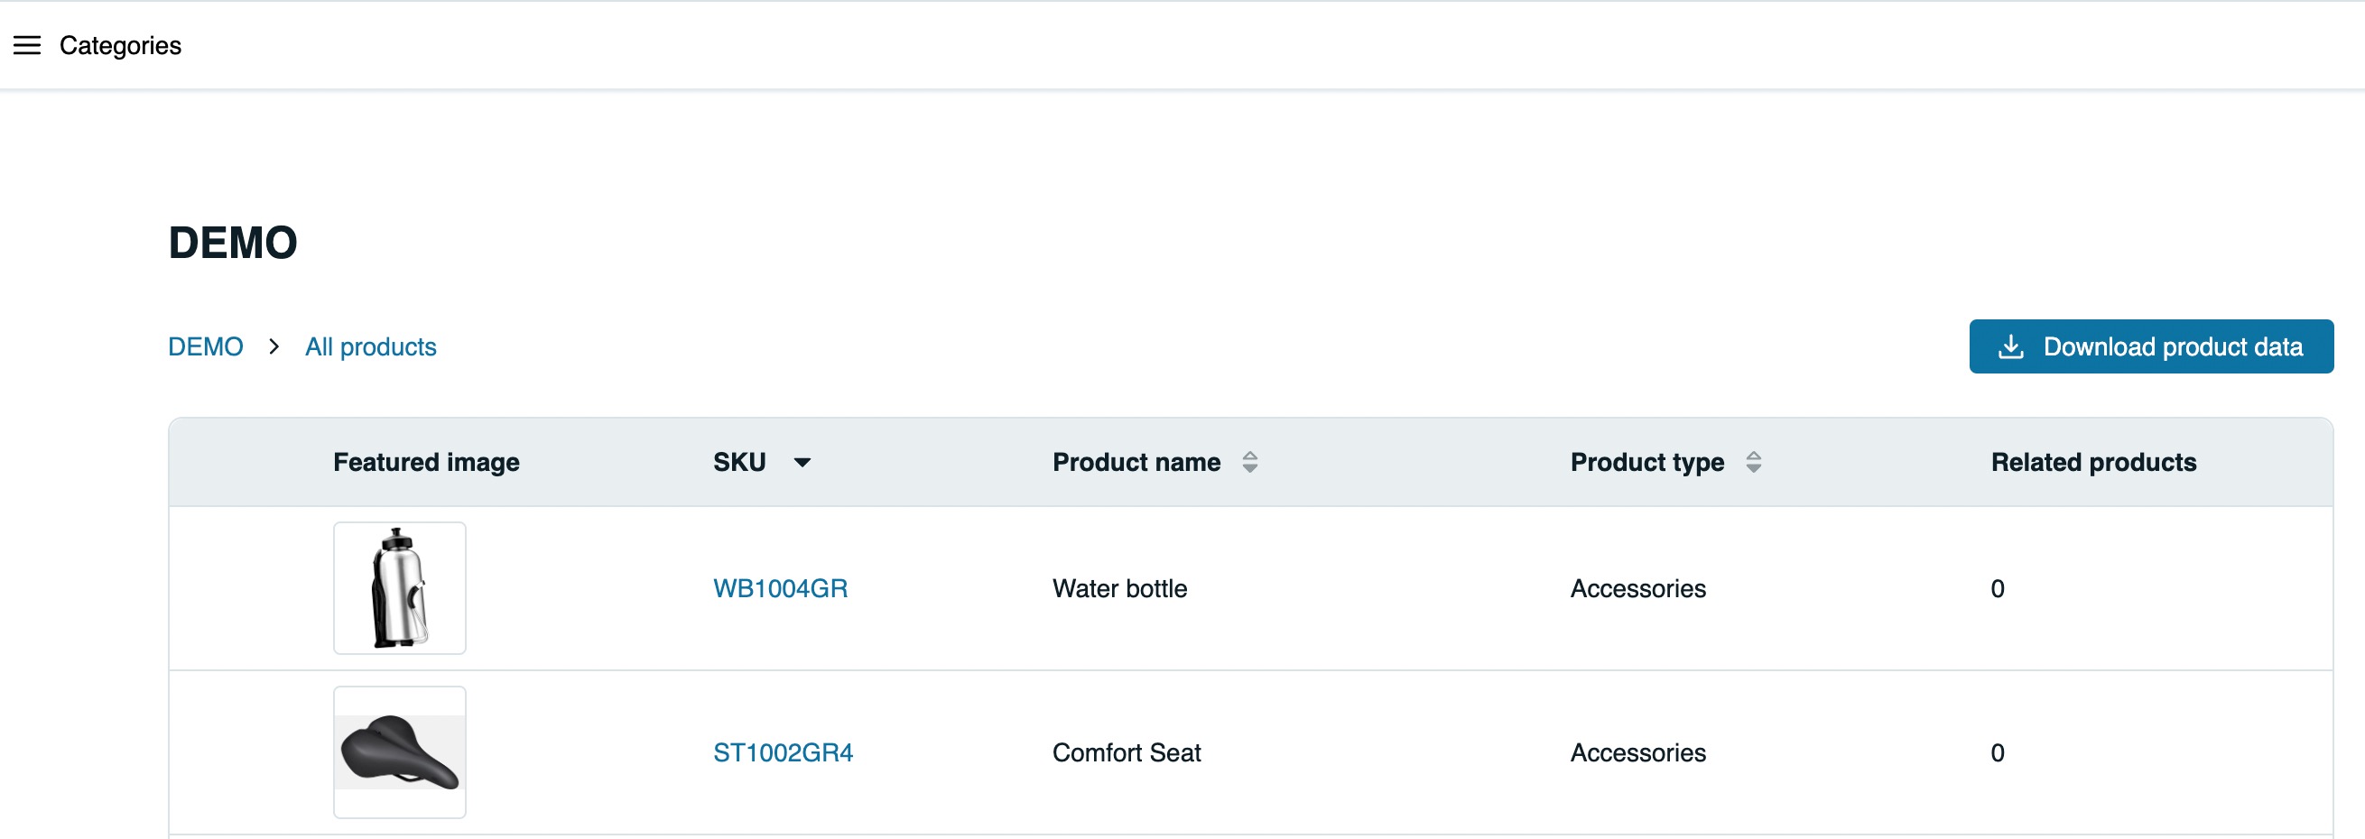Viewport: 2365px width, 839px height.
Task: Click the Related products column header
Action: click(2093, 462)
